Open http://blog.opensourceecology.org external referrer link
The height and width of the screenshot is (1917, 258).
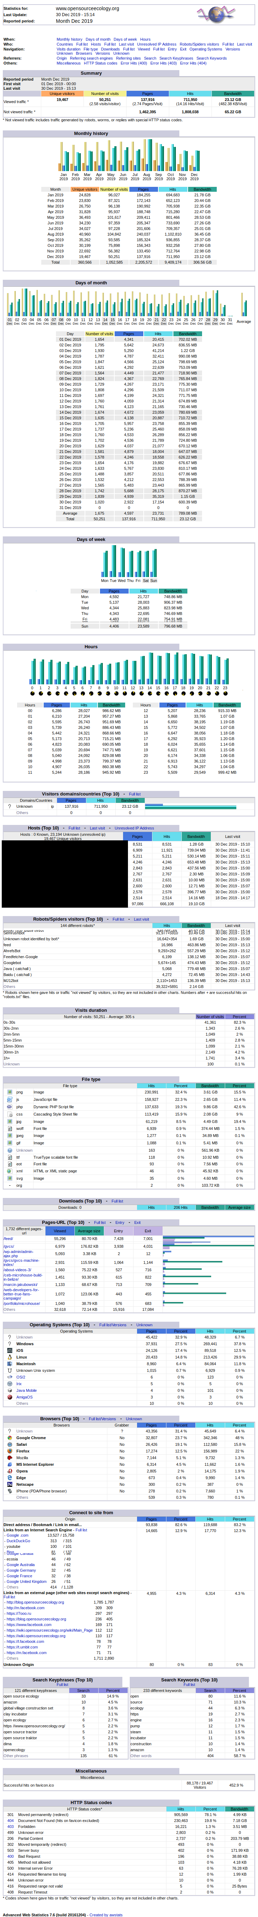point(36,1602)
